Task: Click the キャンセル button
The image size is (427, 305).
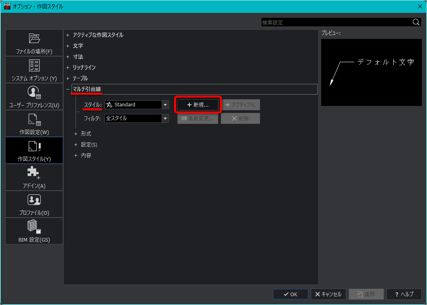Action: click(x=328, y=294)
